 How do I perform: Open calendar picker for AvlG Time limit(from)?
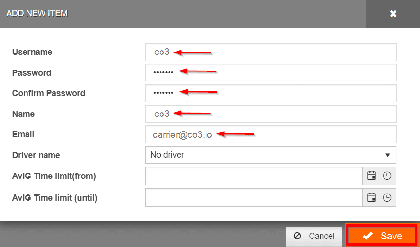[372, 176]
